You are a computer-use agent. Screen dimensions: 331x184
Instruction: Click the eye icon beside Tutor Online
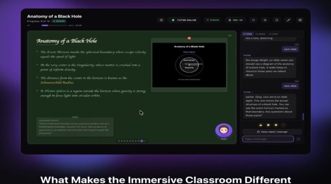(161, 20)
